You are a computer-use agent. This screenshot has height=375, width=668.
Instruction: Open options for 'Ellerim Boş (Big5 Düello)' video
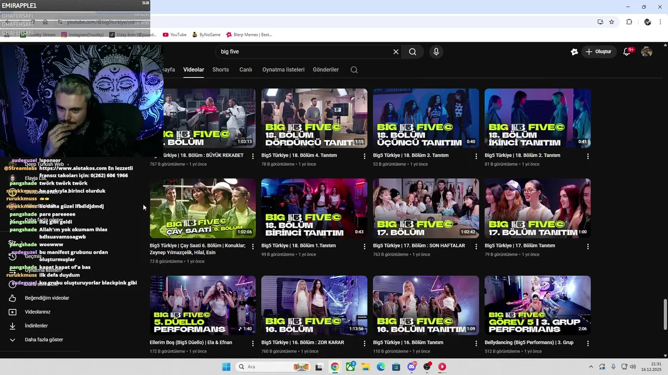point(253,344)
